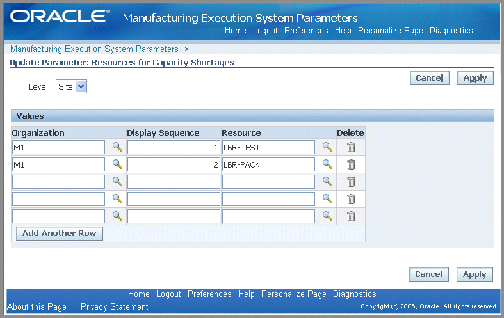The image size is (504, 318).
Task: Open organization search for LBR-TEST row
Action: 117,147
